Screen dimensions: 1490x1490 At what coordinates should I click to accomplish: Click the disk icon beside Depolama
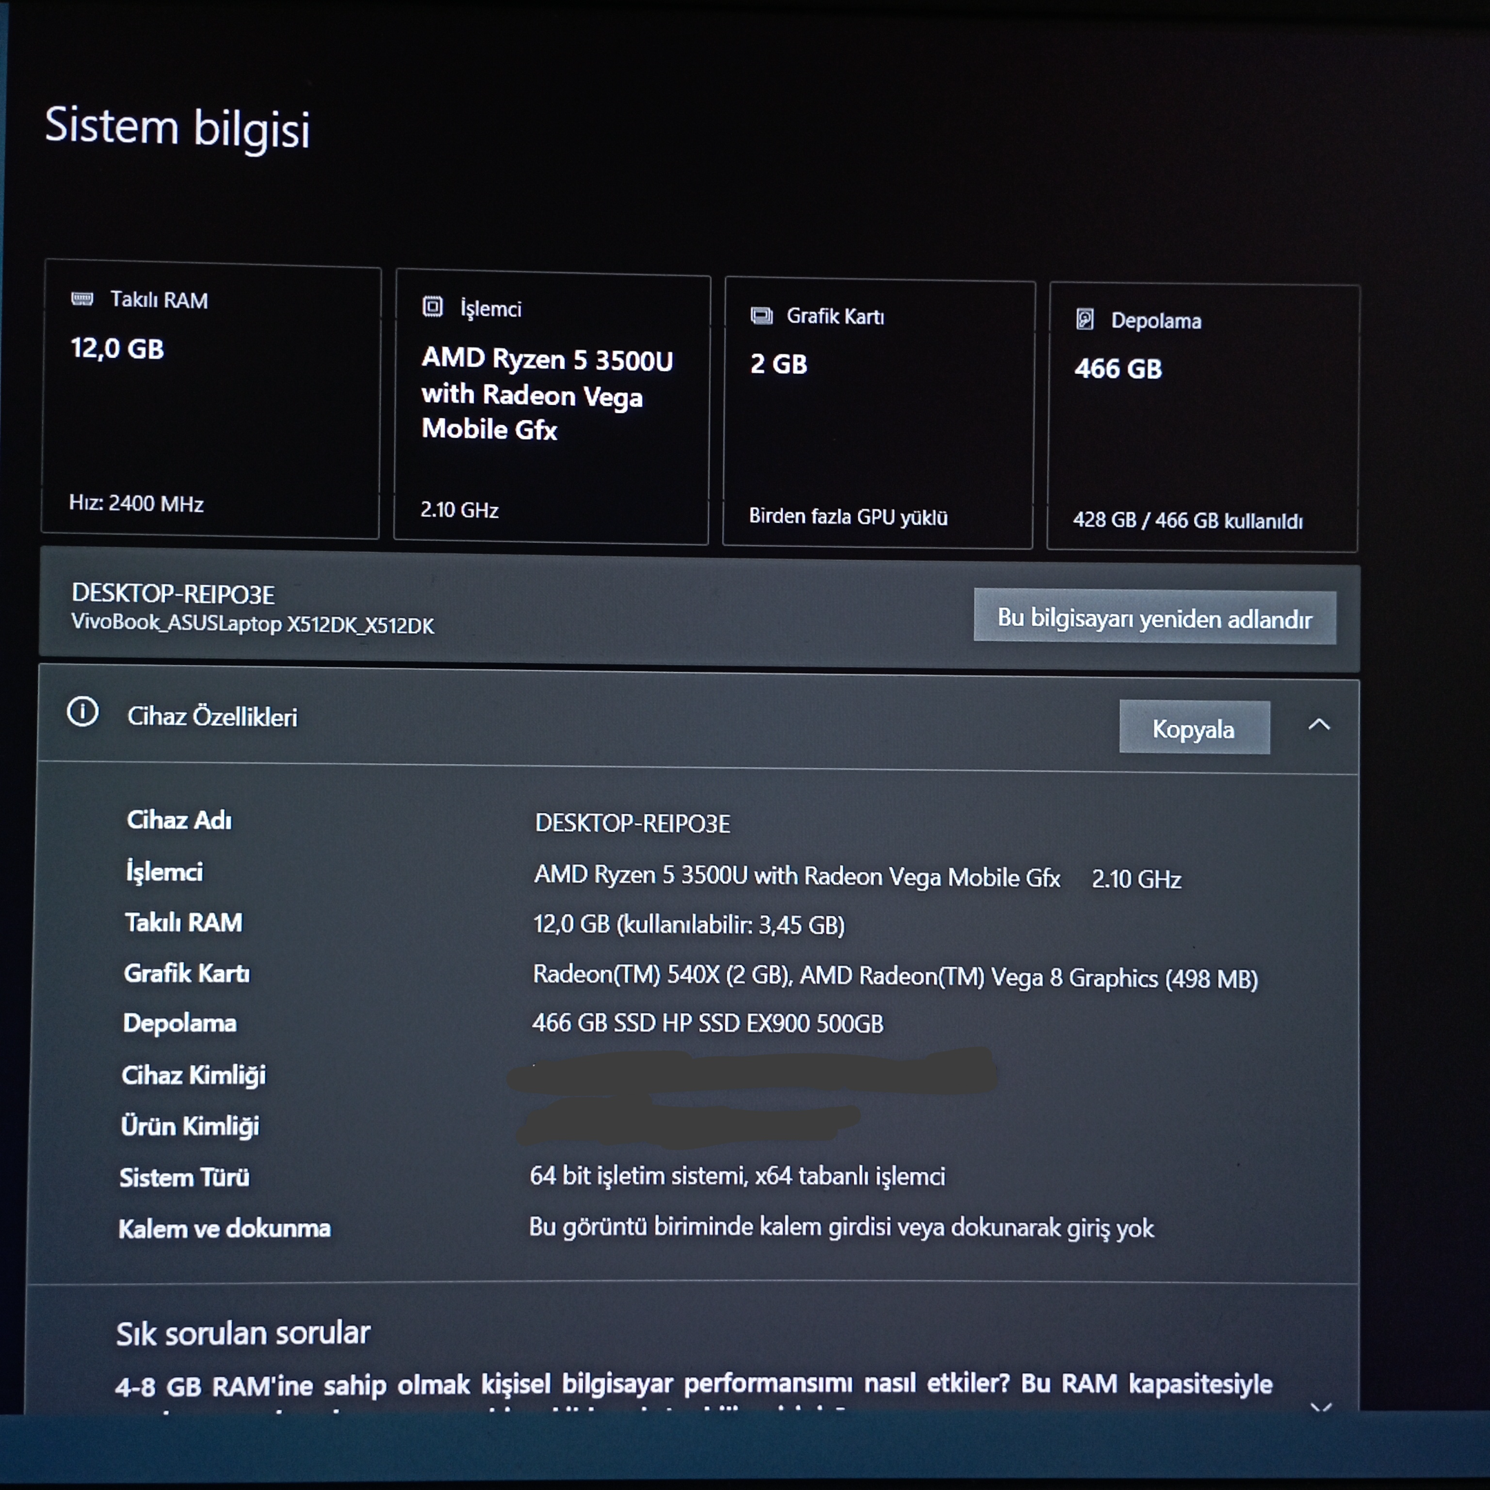coord(1085,319)
